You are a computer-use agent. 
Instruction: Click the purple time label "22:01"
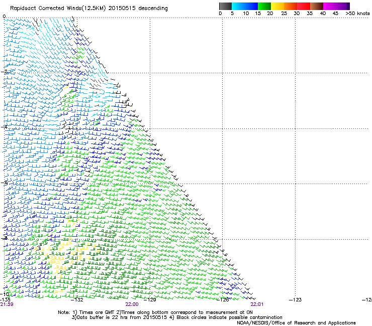click(x=257, y=304)
